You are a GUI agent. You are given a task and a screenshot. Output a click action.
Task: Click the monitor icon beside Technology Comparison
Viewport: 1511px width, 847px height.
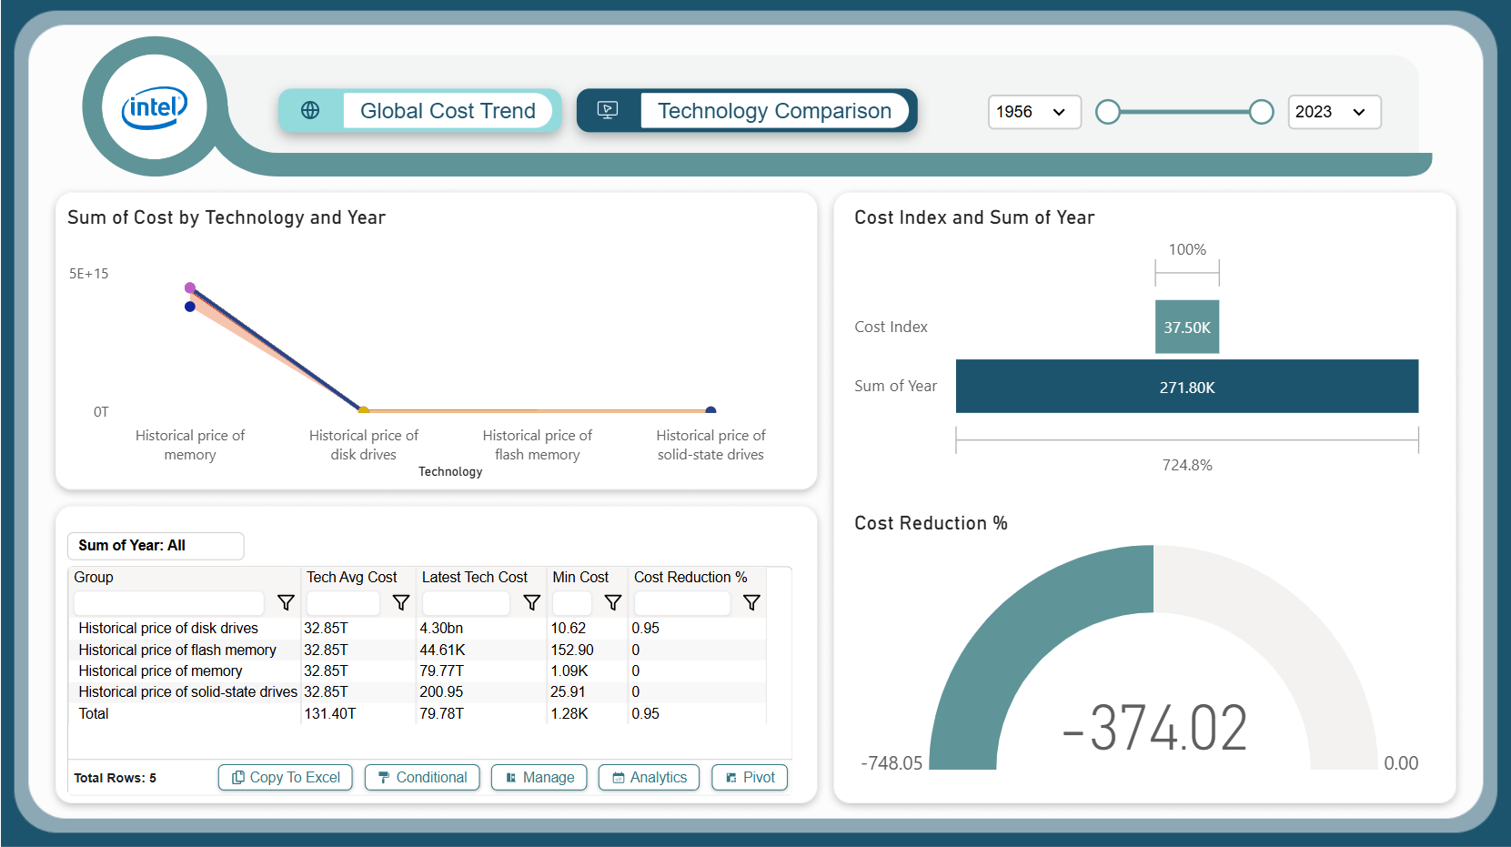click(x=608, y=110)
